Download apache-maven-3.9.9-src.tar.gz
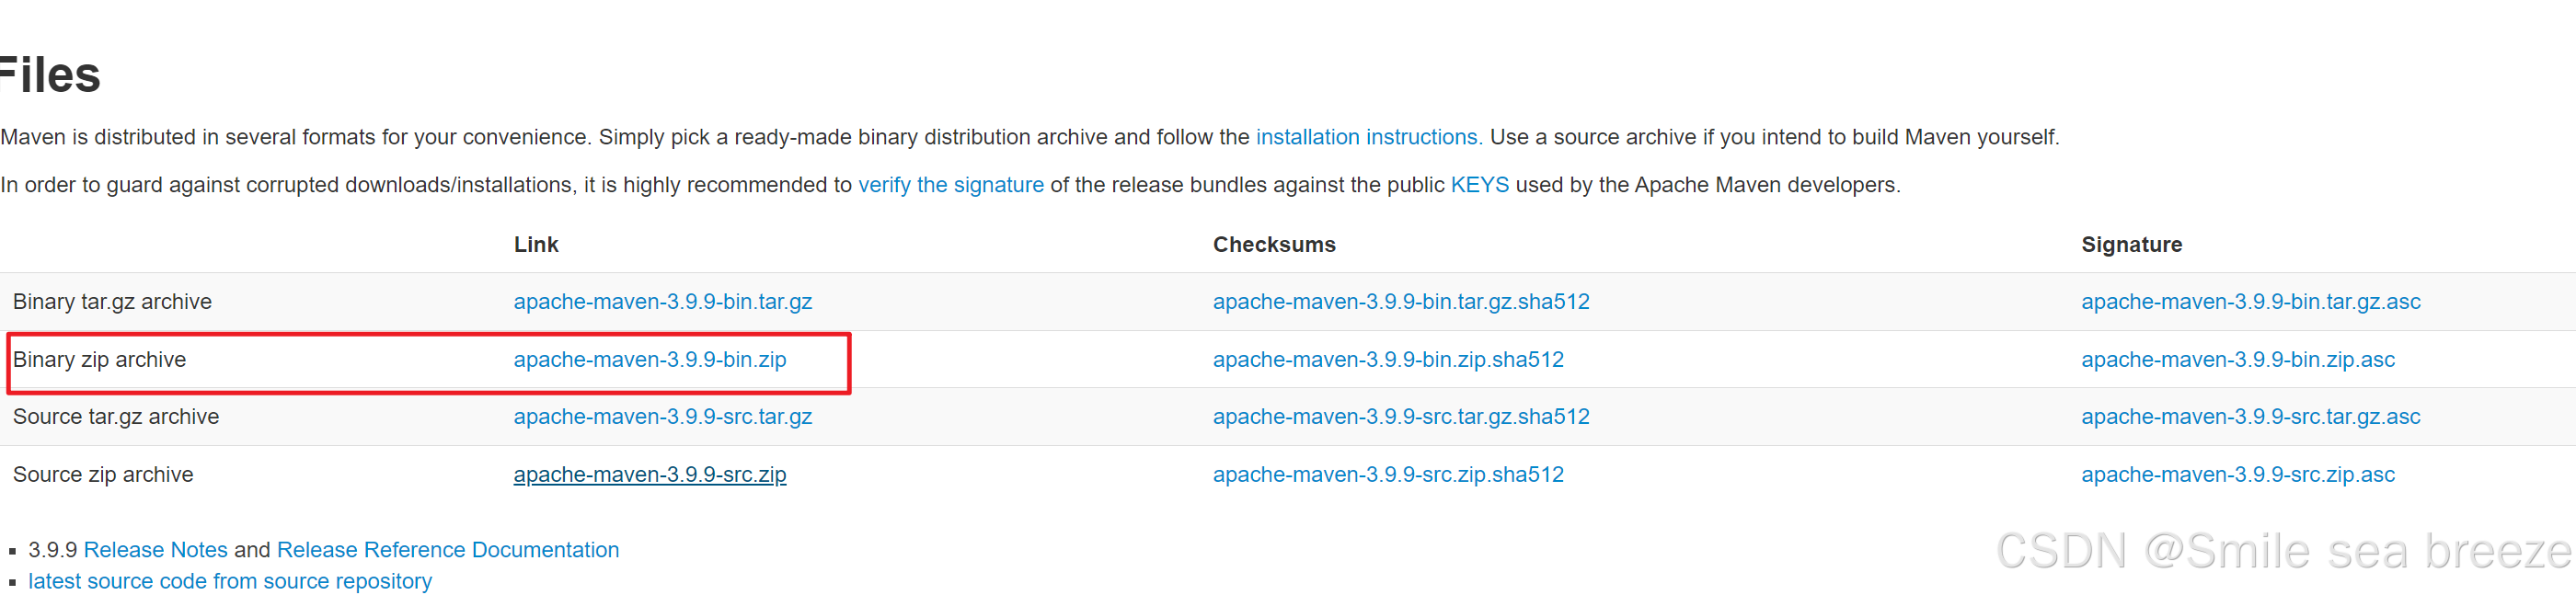2576x595 pixels. 662,417
